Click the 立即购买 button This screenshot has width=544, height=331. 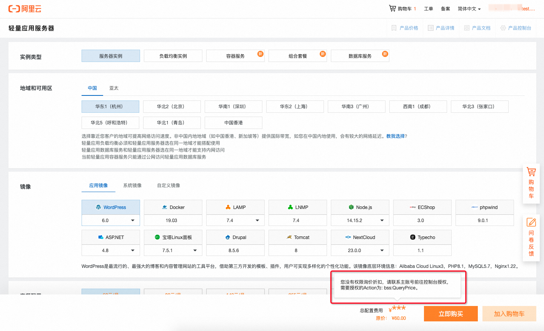click(x=451, y=314)
